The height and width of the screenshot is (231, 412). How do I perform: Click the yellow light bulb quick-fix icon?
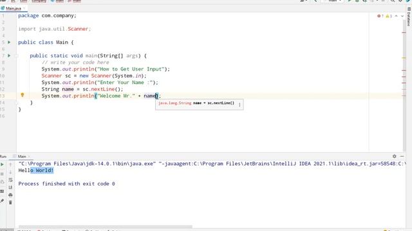(x=23, y=95)
